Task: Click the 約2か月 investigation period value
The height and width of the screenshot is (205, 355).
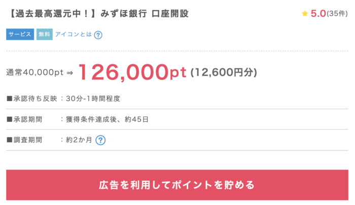Action: click(79, 140)
